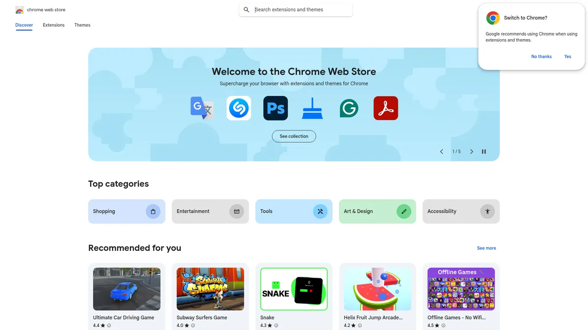Click the Snake title text
The height and width of the screenshot is (330, 588).
tap(267, 318)
